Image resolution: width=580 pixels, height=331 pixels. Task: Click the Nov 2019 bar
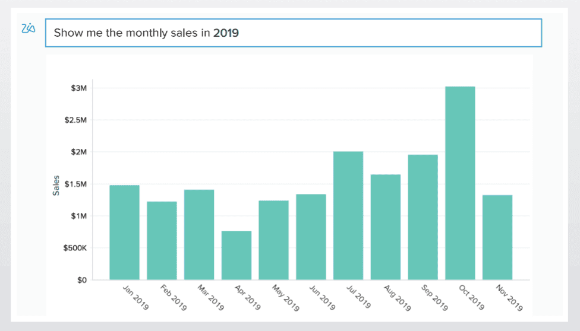pos(497,237)
